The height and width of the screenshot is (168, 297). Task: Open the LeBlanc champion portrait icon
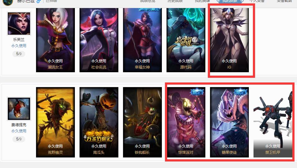(19, 24)
